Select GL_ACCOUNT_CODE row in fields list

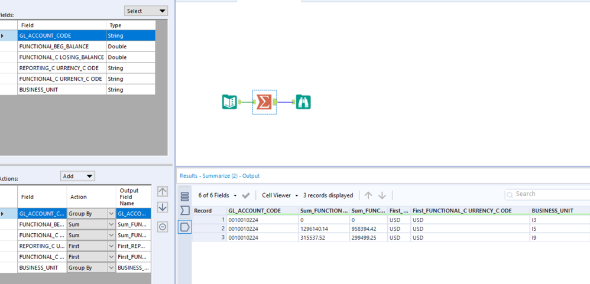tap(86, 35)
